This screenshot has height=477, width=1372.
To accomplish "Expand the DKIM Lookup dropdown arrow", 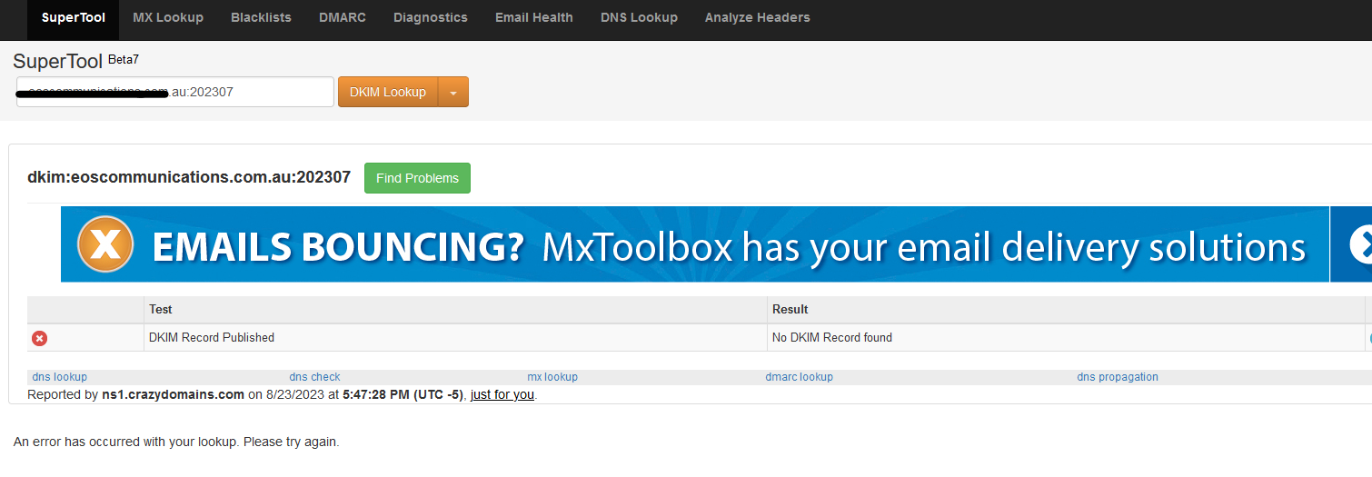I will click(x=453, y=92).
